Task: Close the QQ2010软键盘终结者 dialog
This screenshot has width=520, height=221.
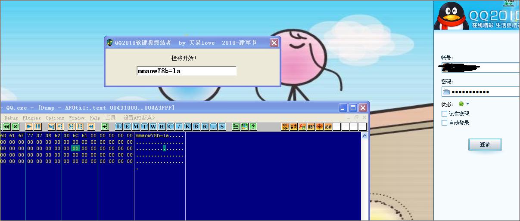Action: click(274, 43)
